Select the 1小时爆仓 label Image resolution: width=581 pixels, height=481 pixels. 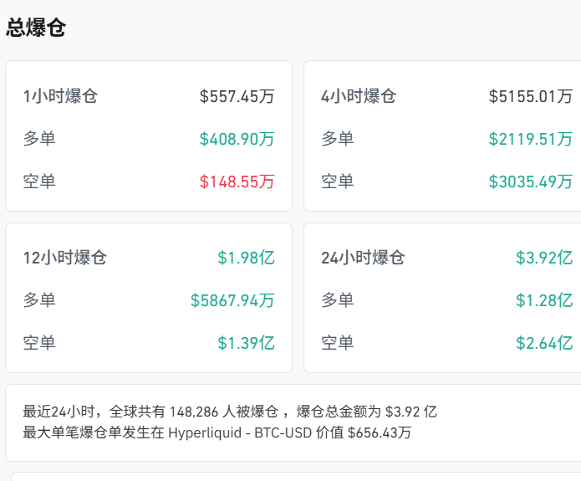point(60,96)
